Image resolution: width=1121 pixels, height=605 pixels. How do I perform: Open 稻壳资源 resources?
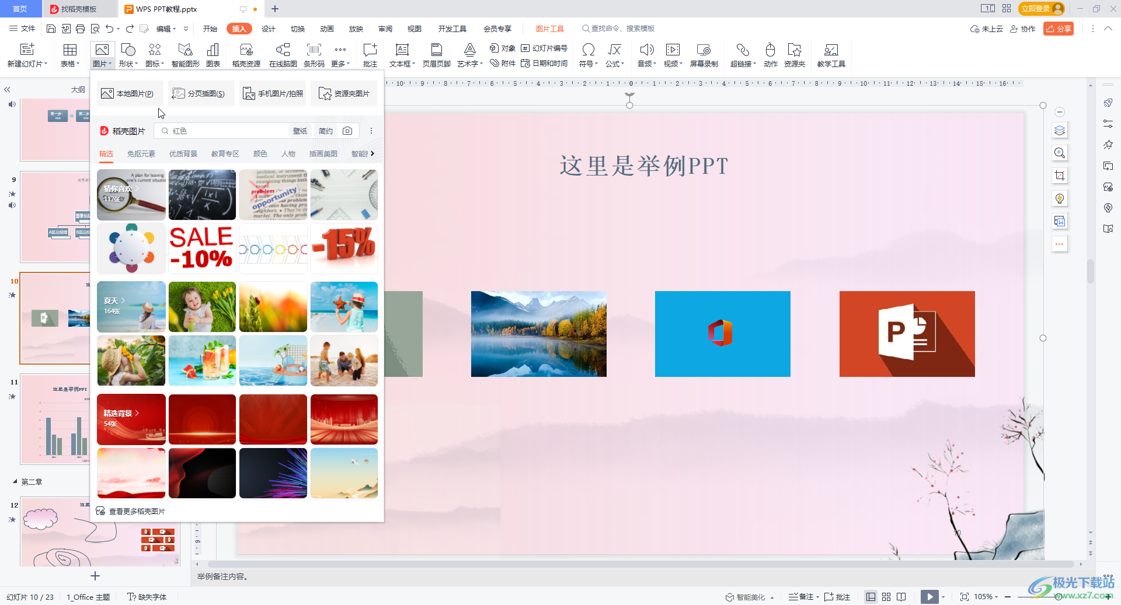click(x=246, y=55)
